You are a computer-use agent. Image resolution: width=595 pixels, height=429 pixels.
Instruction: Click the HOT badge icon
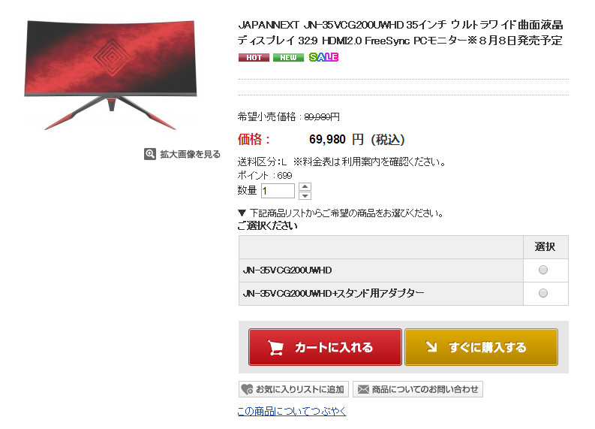pyautogui.click(x=254, y=57)
